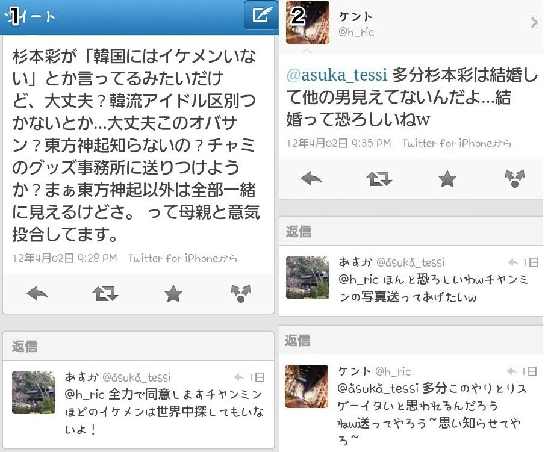Screen dimensions: 545x452
Task: Open ケント's reply about ゲーイタい
Action: 411,403
